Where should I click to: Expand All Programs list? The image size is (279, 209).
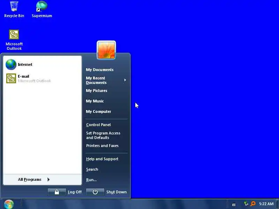(42, 179)
